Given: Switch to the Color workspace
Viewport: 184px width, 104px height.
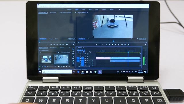Looking at the screenshot, I should (84, 10).
